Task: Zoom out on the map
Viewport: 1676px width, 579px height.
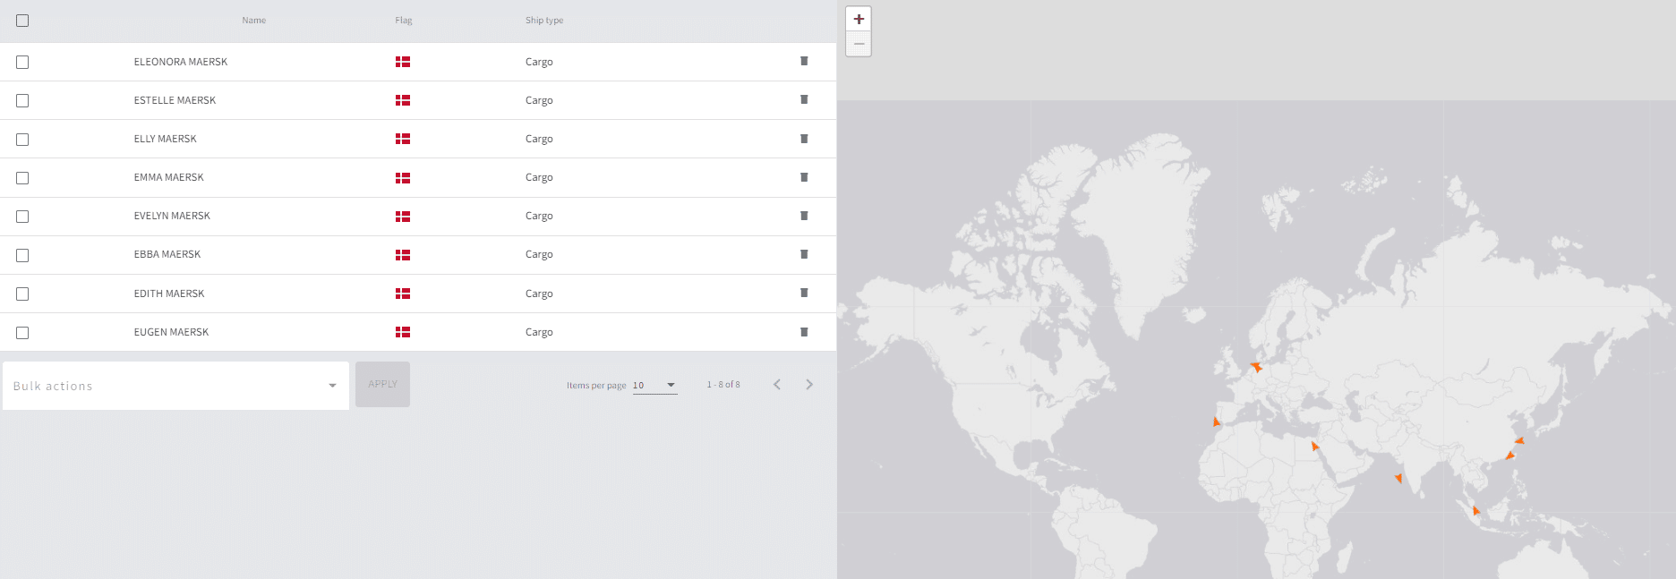Action: tap(859, 44)
